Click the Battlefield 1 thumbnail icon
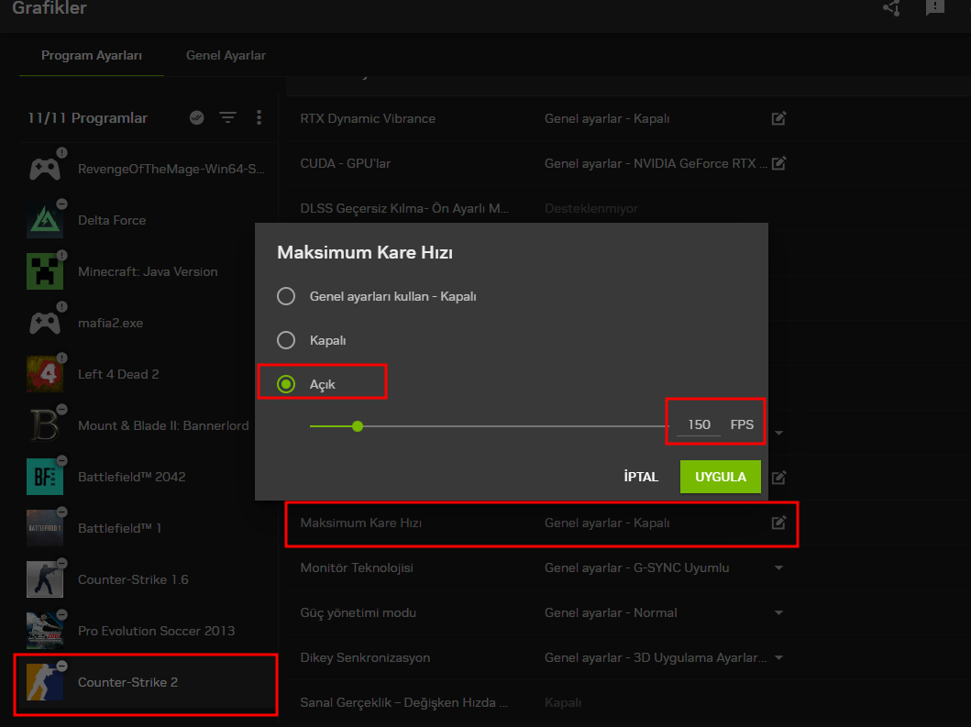 pyautogui.click(x=45, y=528)
